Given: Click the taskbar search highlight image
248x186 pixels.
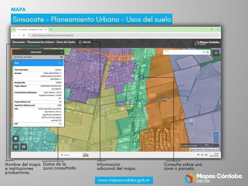Looking at the screenshot, I should pos(86,155).
